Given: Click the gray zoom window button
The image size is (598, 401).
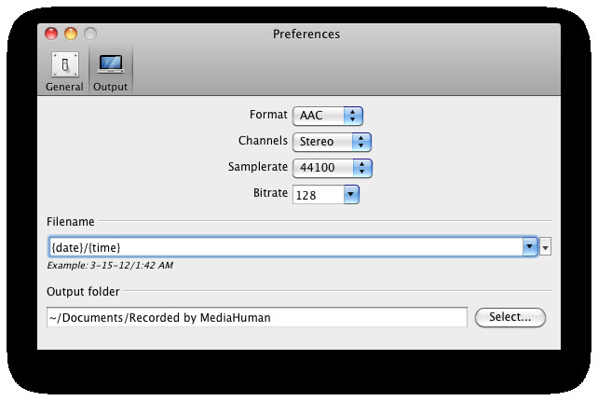Looking at the screenshot, I should pos(89,35).
